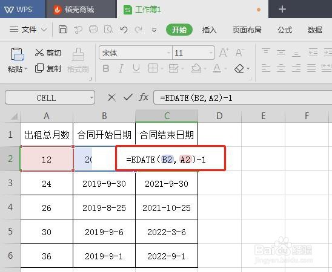Click the draw border table icon

pos(173,68)
